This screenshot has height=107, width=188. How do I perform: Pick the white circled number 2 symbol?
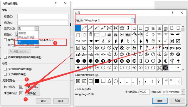122,55
